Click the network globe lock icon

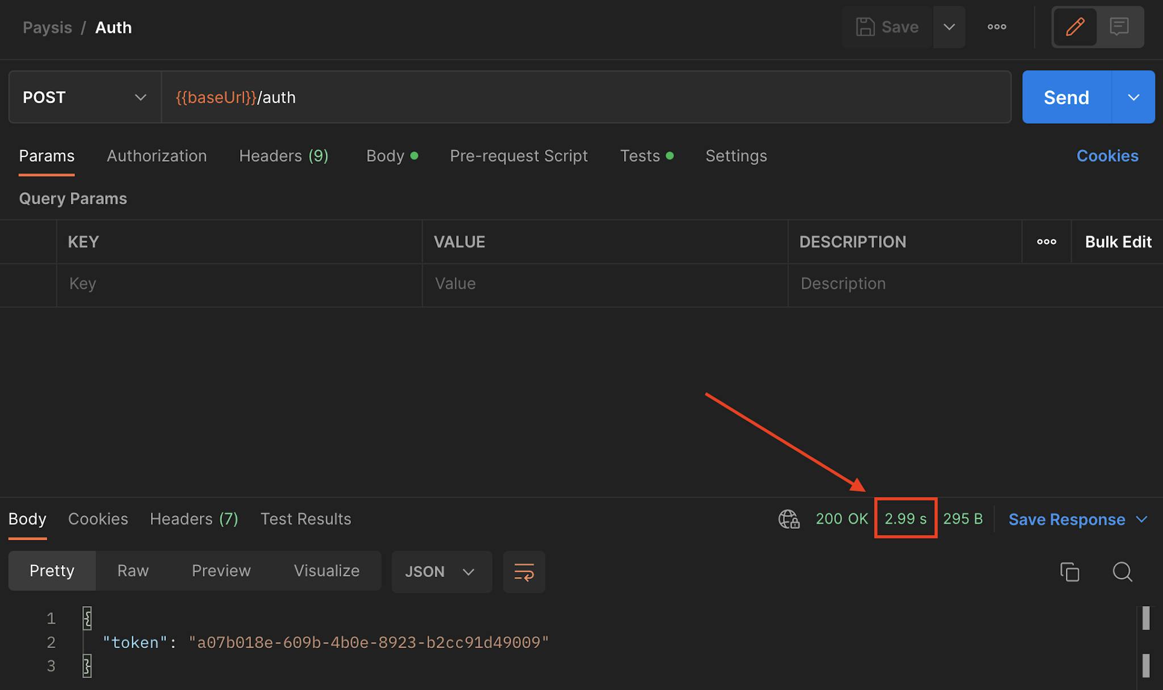point(789,519)
